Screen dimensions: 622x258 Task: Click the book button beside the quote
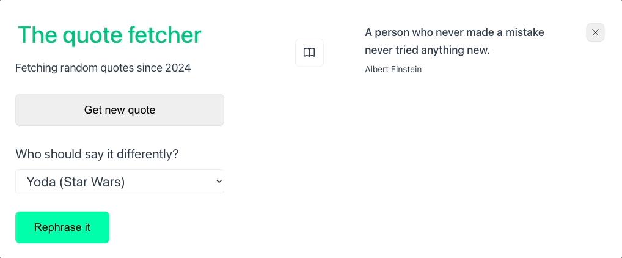(x=309, y=53)
